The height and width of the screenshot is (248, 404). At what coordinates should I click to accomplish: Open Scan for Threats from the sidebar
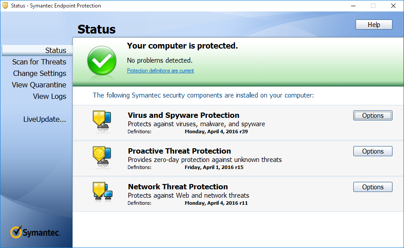(39, 62)
